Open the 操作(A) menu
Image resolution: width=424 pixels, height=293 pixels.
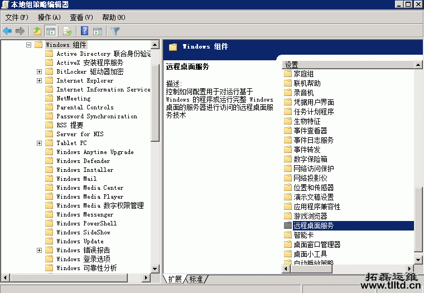[49, 17]
